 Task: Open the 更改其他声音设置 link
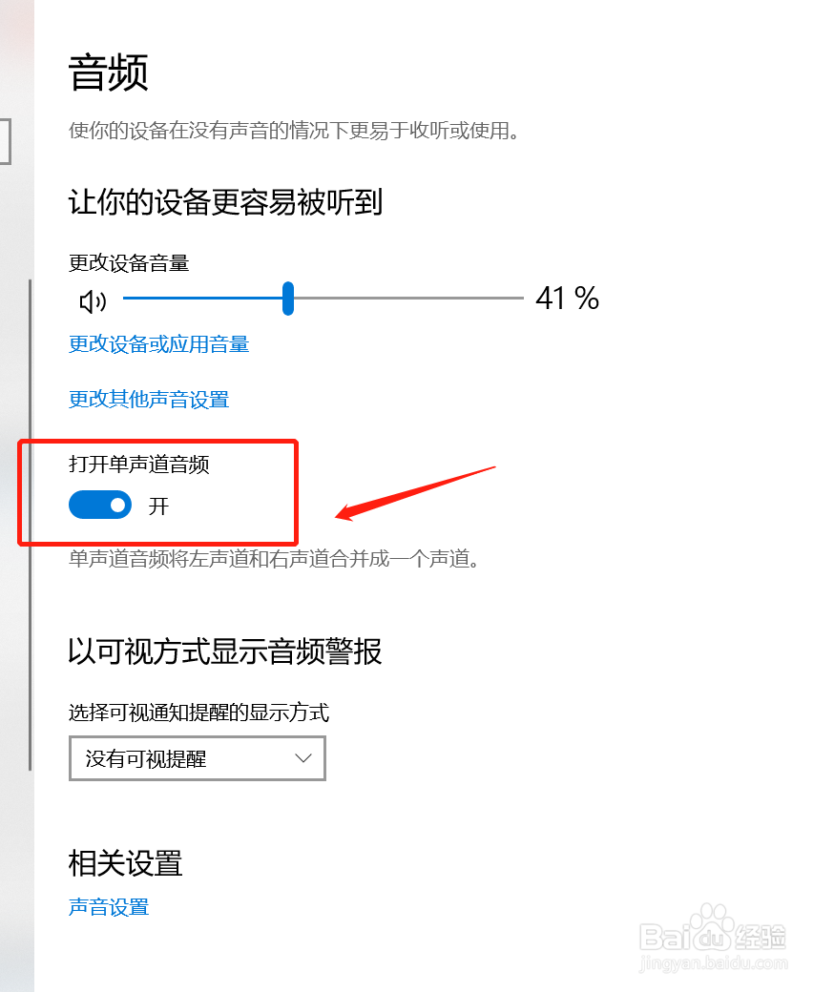149,400
